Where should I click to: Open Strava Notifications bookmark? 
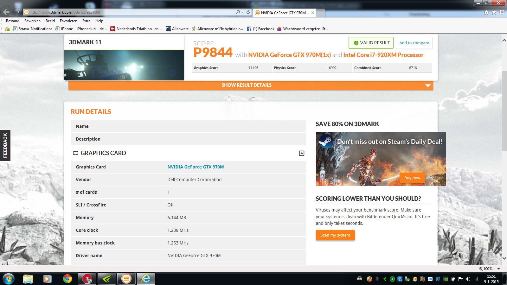[x=33, y=29]
